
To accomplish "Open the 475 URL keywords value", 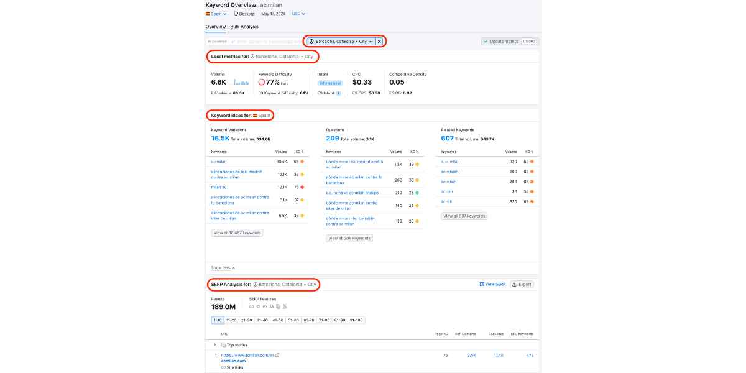I will tap(530, 355).
